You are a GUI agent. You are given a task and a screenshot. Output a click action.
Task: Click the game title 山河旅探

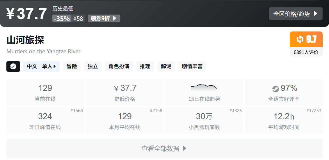click(x=25, y=40)
